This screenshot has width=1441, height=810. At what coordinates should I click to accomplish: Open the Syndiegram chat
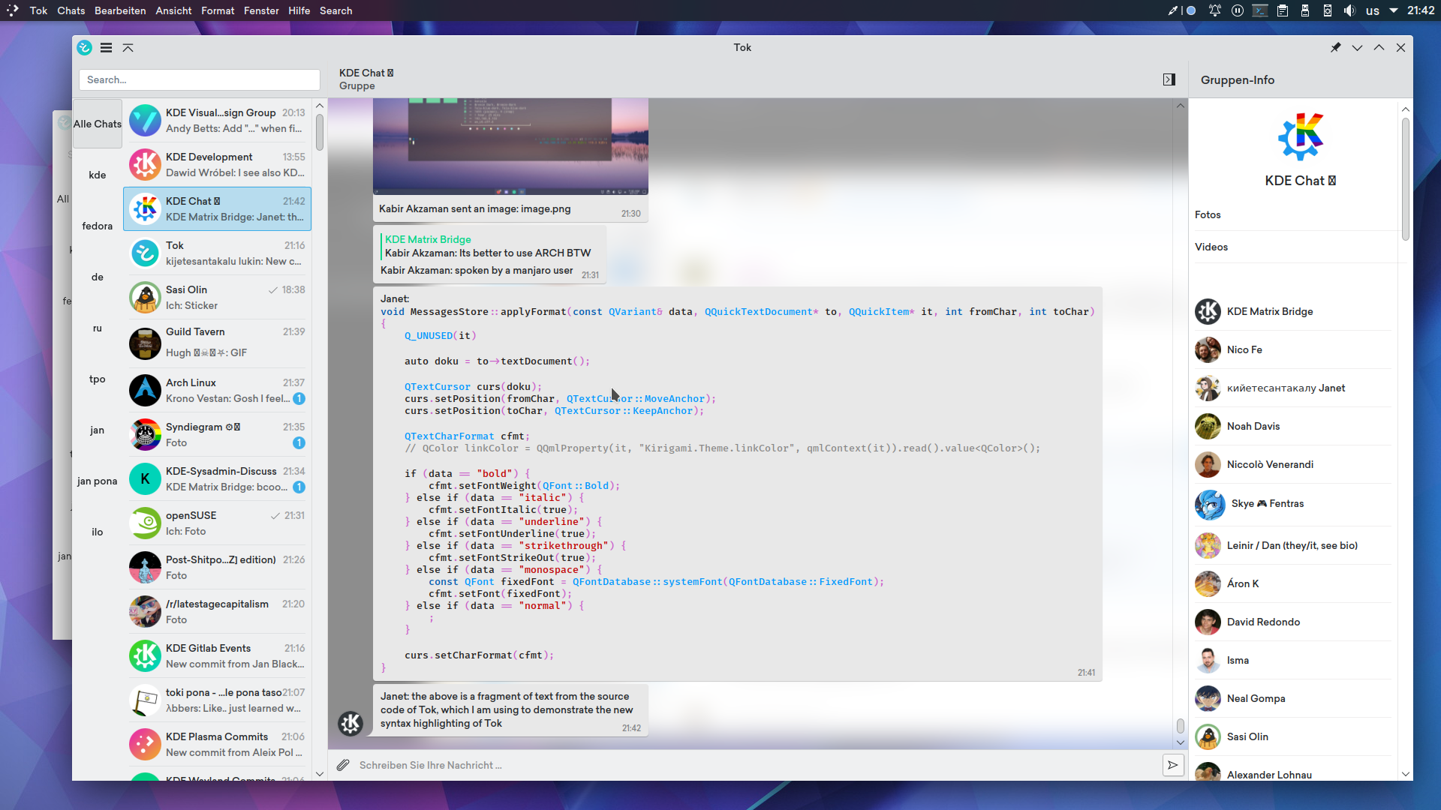217,434
